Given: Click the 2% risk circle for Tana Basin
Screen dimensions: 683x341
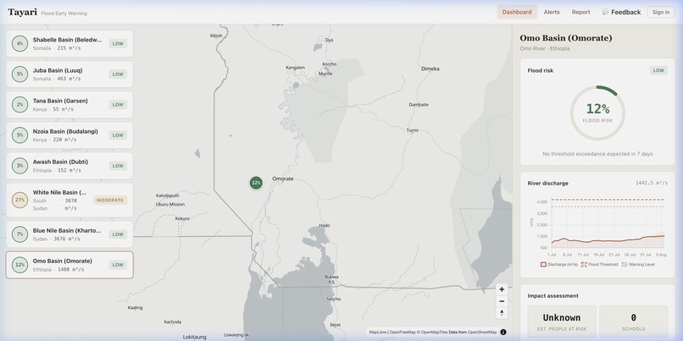Looking at the screenshot, I should coord(19,105).
